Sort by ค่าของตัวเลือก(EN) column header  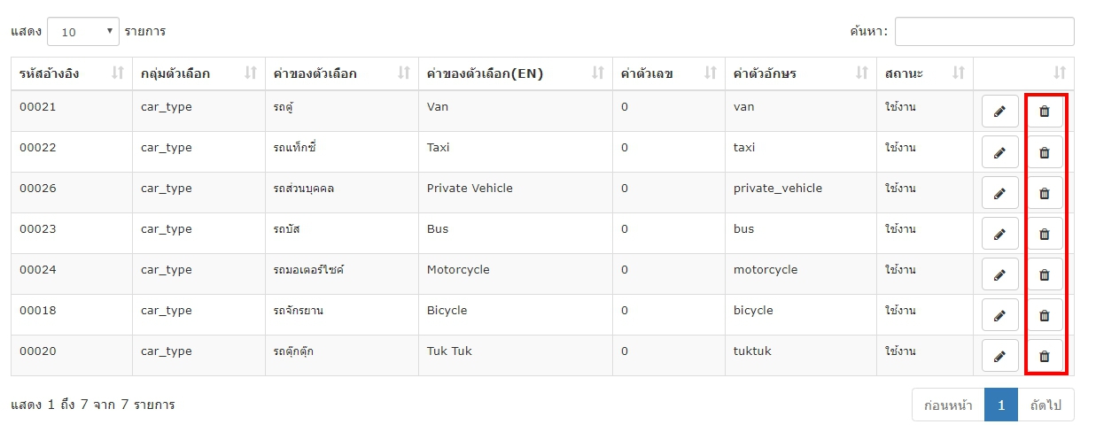click(x=515, y=73)
